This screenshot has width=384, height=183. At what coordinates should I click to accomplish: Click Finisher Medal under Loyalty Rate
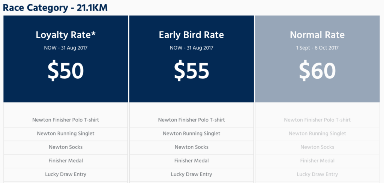click(x=66, y=161)
